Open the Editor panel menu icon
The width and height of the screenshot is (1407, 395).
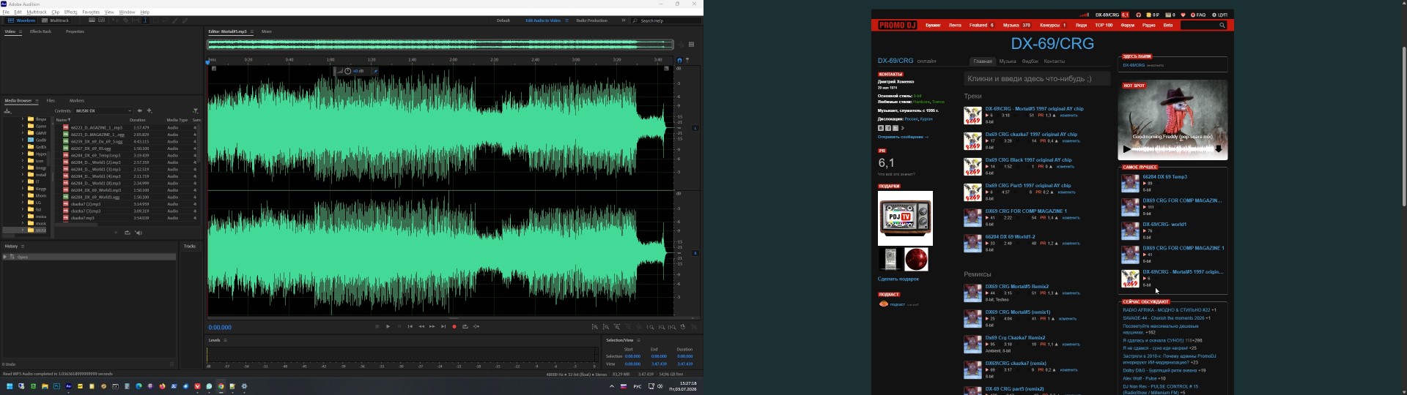point(252,31)
